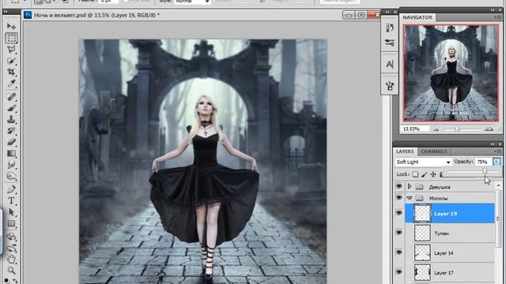Select the Move tool
The height and width of the screenshot is (284, 506).
pos(11,26)
